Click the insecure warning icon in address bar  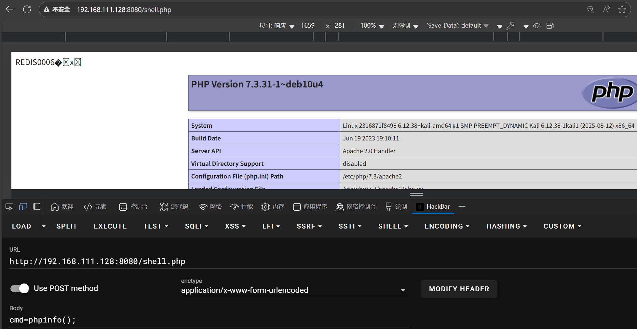coord(47,9)
